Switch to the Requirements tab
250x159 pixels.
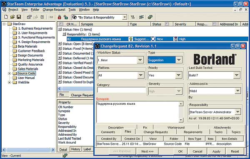(193, 132)
